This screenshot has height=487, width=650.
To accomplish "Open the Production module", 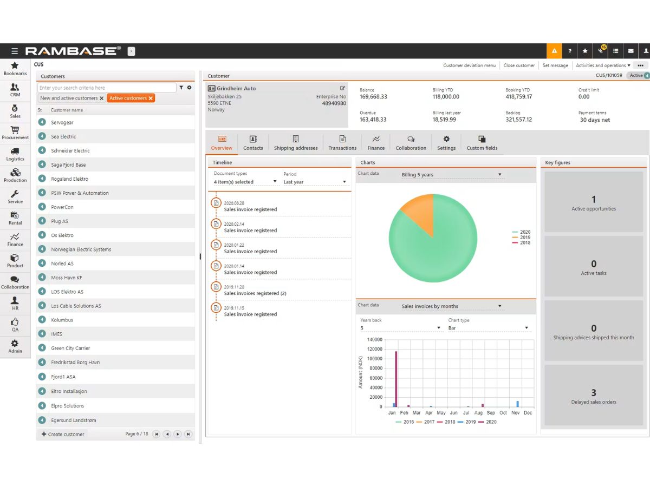I will click(15, 175).
